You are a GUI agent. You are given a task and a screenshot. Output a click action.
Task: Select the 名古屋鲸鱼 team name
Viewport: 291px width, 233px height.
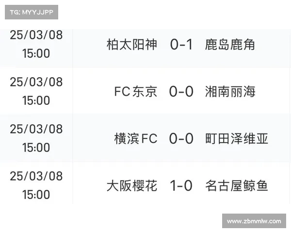point(237,185)
